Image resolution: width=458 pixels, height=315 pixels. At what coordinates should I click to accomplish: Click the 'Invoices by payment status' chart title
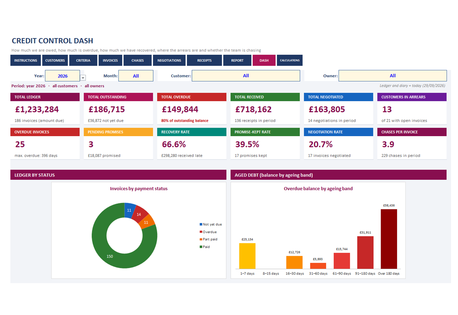point(139,189)
